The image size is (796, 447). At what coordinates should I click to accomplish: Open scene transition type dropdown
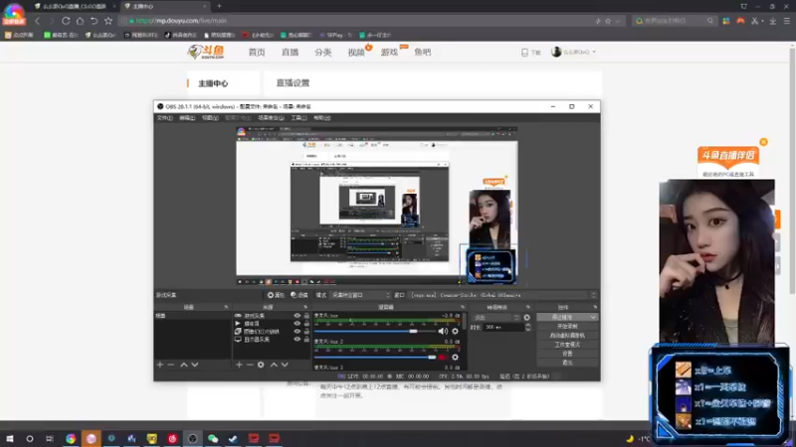point(496,317)
